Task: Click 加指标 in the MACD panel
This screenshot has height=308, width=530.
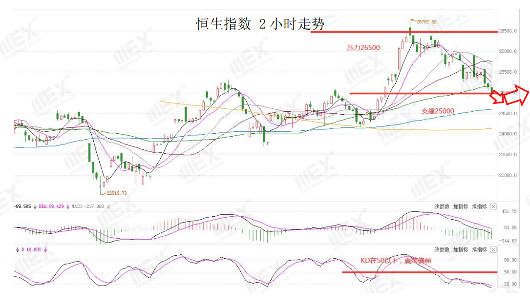Action: point(461,206)
